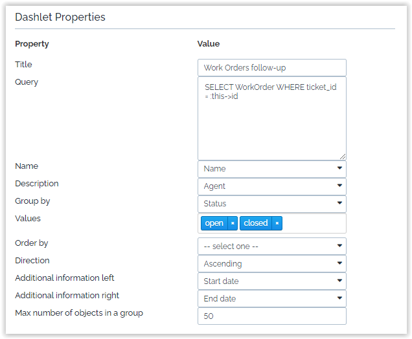This screenshot has width=412, height=339.
Task: Change Direction dropdown from Ascending
Action: click(271, 264)
